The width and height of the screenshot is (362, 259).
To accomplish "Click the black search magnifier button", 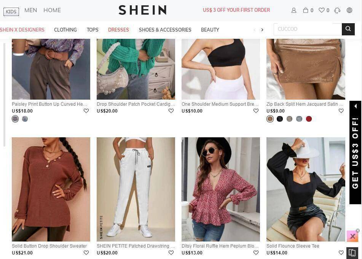I will pos(348,29).
